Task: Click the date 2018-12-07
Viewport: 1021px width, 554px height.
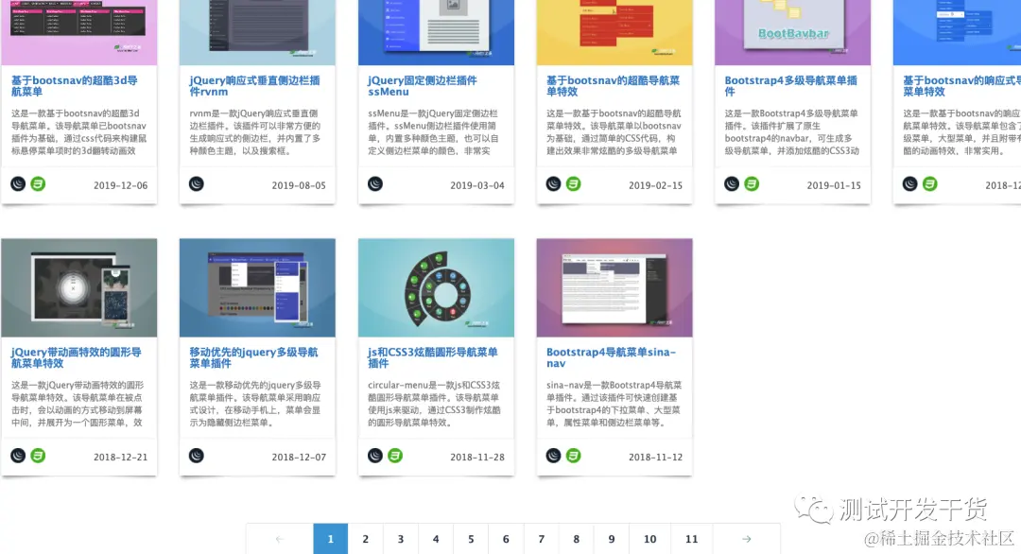Action: (299, 457)
